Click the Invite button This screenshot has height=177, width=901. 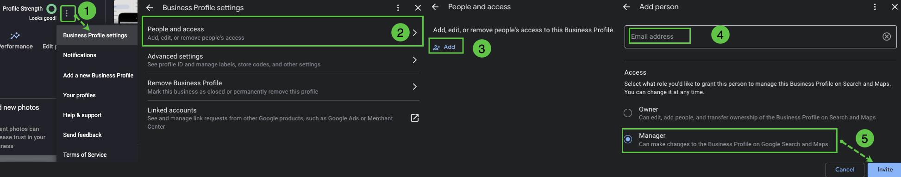point(885,170)
